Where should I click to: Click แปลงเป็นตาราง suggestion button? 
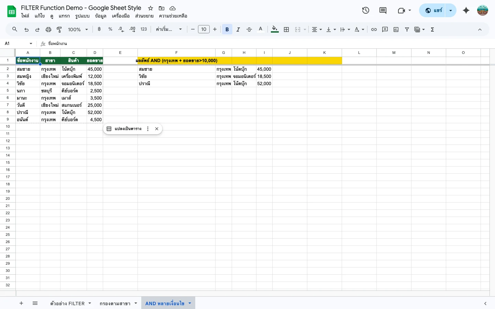[x=124, y=129]
